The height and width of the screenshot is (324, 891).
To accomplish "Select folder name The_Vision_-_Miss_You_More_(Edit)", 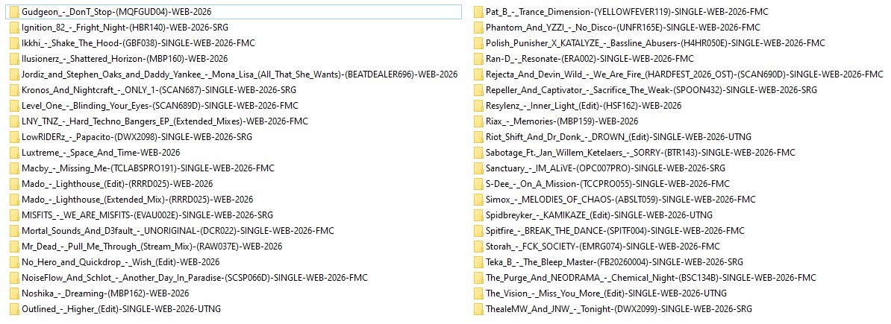I will click(x=555, y=293).
